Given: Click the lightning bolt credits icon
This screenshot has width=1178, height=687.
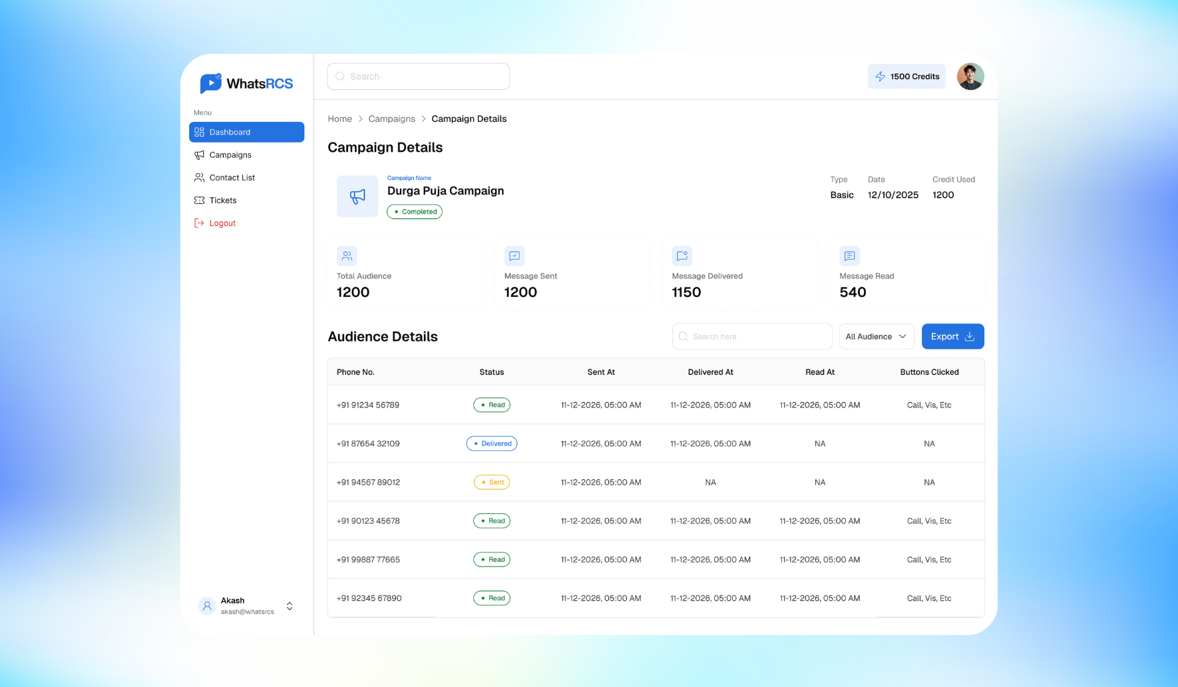Looking at the screenshot, I should [x=881, y=77].
